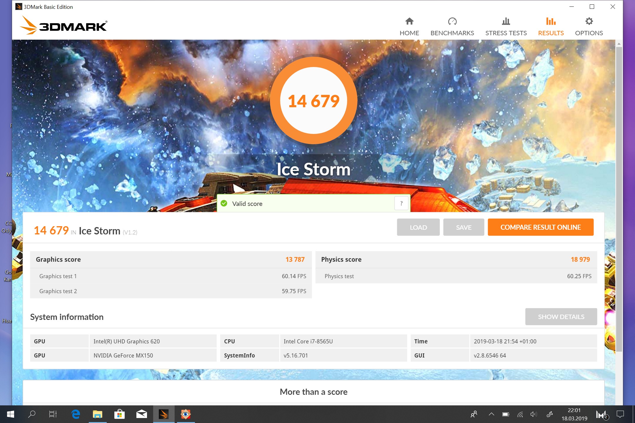The width and height of the screenshot is (635, 423).
Task: Go to the HOME tab
Action: [409, 26]
